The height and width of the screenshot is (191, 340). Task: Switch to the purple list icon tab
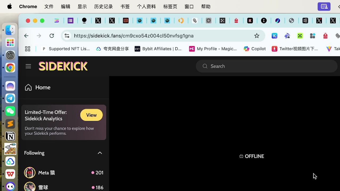click(70, 20)
